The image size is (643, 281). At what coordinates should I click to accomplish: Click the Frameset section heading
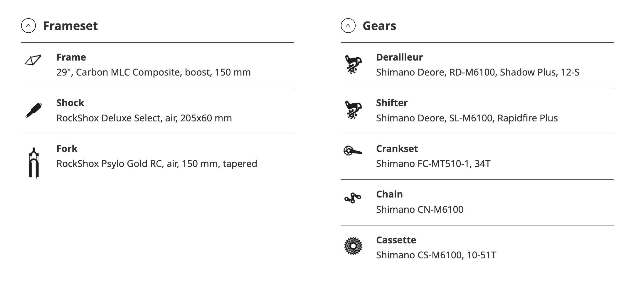point(70,26)
